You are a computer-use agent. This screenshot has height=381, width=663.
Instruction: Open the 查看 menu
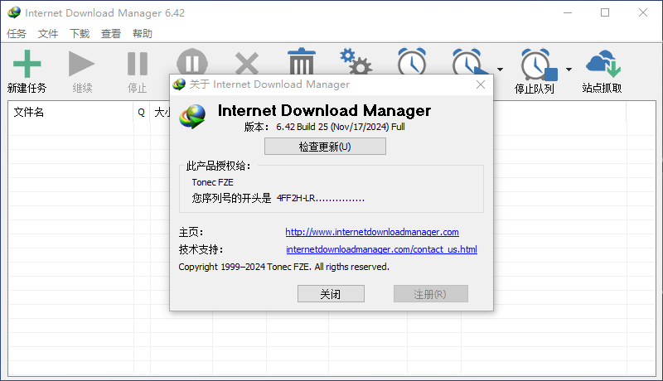click(111, 34)
